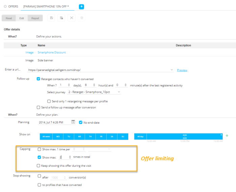Click the blue plus add-tab icon
236x192 pixels.
[x=81, y=7]
